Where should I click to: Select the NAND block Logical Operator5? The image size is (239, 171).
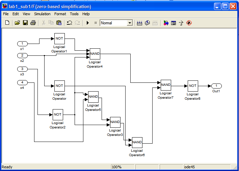[x=93, y=97]
